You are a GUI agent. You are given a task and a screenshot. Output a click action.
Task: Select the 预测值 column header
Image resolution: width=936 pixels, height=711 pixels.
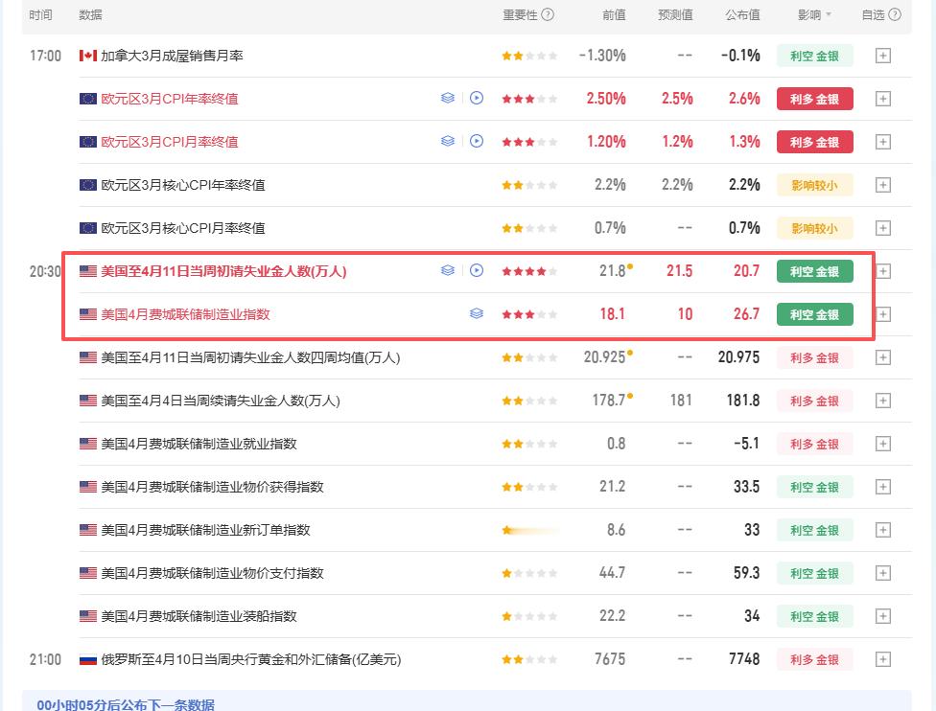click(675, 15)
